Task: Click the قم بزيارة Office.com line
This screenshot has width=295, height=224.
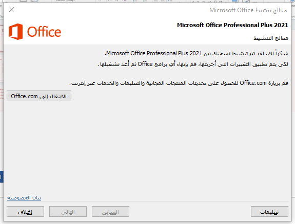Action: pos(179,83)
